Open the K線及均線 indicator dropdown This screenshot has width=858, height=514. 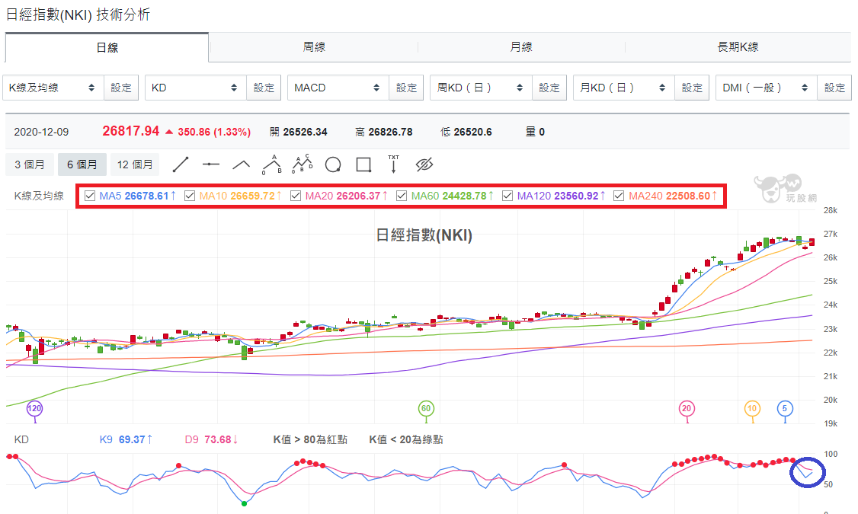[x=53, y=88]
